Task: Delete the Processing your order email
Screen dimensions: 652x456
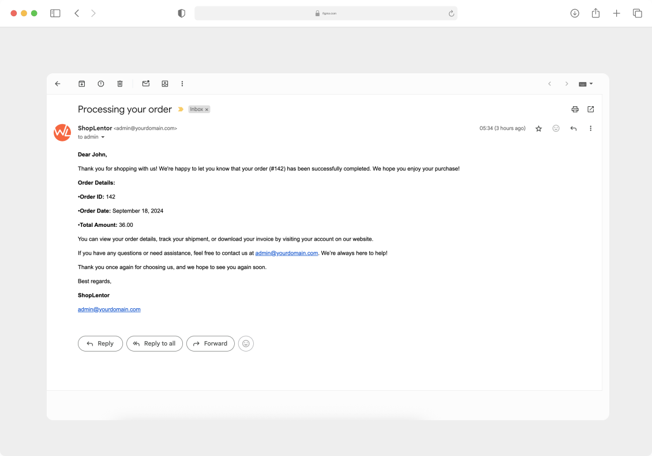Action: click(119, 83)
